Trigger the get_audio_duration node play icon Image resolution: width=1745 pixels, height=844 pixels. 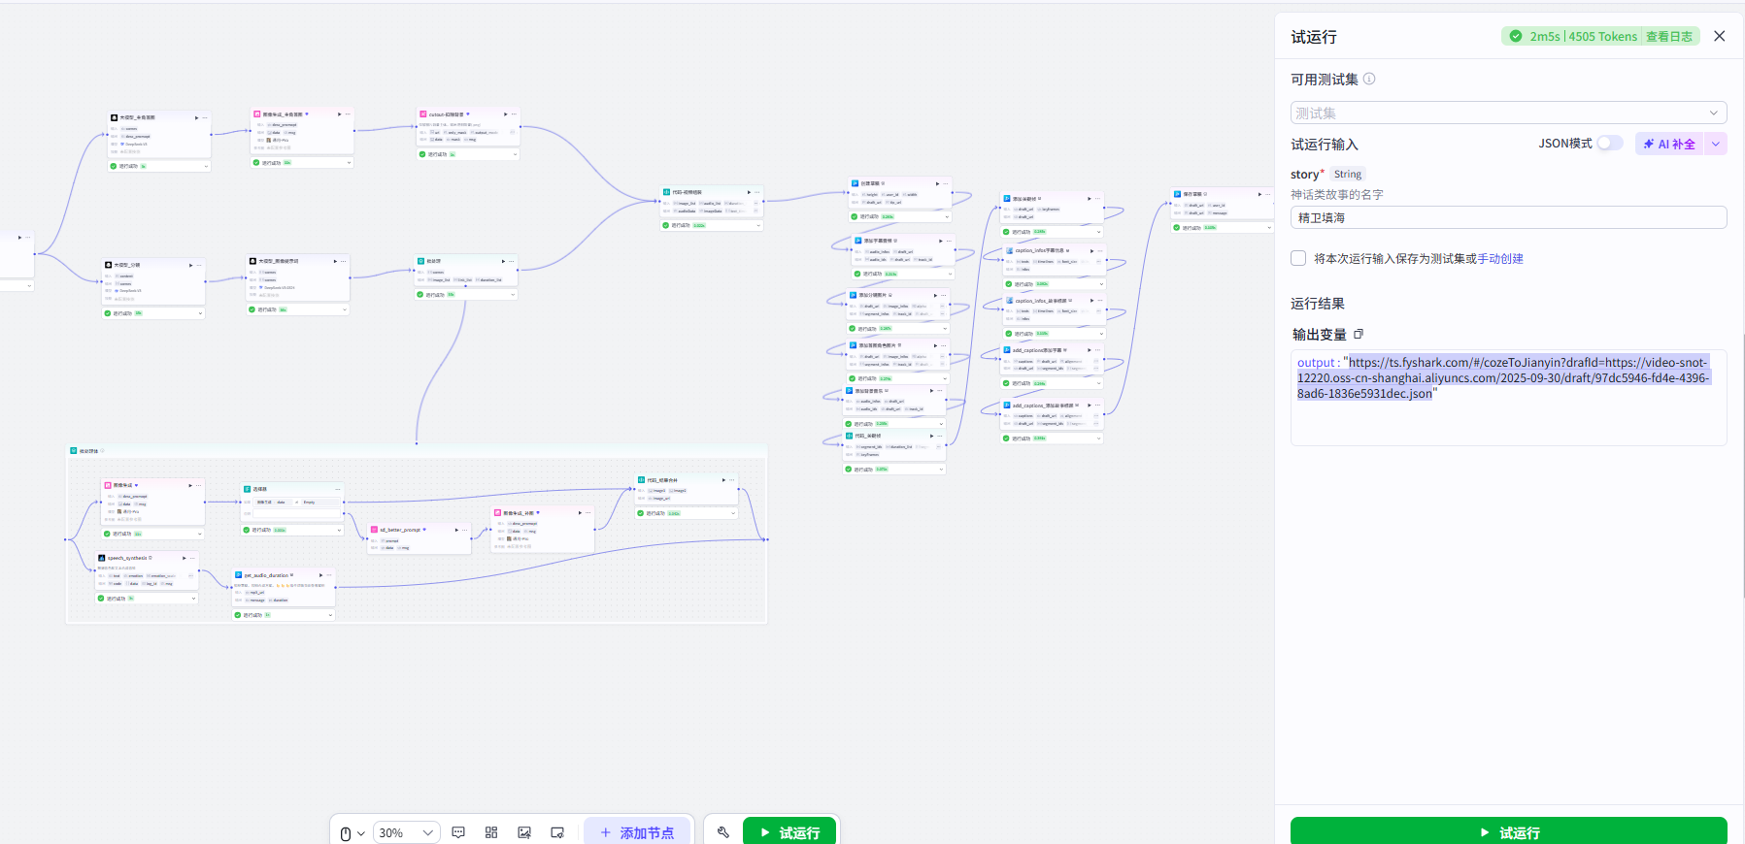point(320,575)
